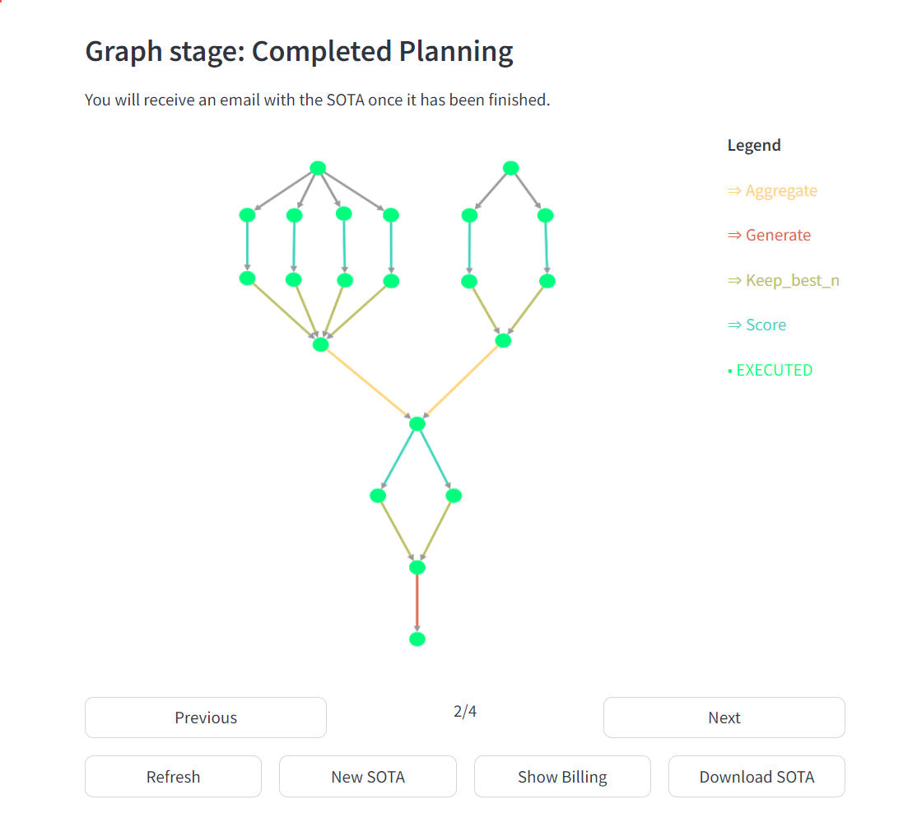Select the right cluster's keep-best merge node
The height and width of the screenshot is (818, 917).
point(503,340)
